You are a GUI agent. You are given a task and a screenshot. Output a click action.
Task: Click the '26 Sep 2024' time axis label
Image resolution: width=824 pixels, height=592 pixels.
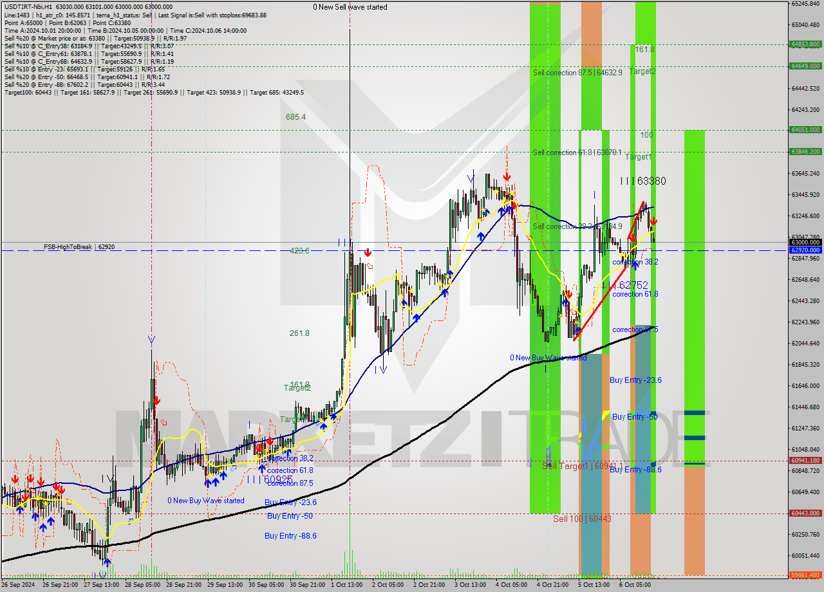coord(18,585)
